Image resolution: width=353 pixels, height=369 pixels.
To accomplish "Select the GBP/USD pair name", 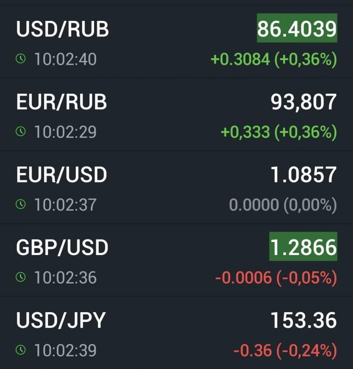I will click(x=62, y=248).
